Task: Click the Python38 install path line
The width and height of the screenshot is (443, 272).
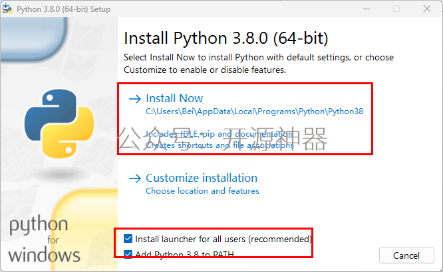Action: coord(254,111)
